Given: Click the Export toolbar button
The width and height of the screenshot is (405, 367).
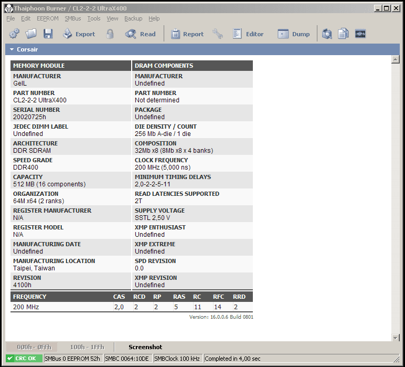Looking at the screenshot, I should tap(79, 34).
